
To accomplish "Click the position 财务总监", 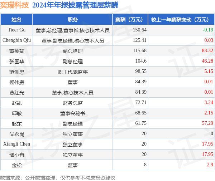I will (73, 103).
